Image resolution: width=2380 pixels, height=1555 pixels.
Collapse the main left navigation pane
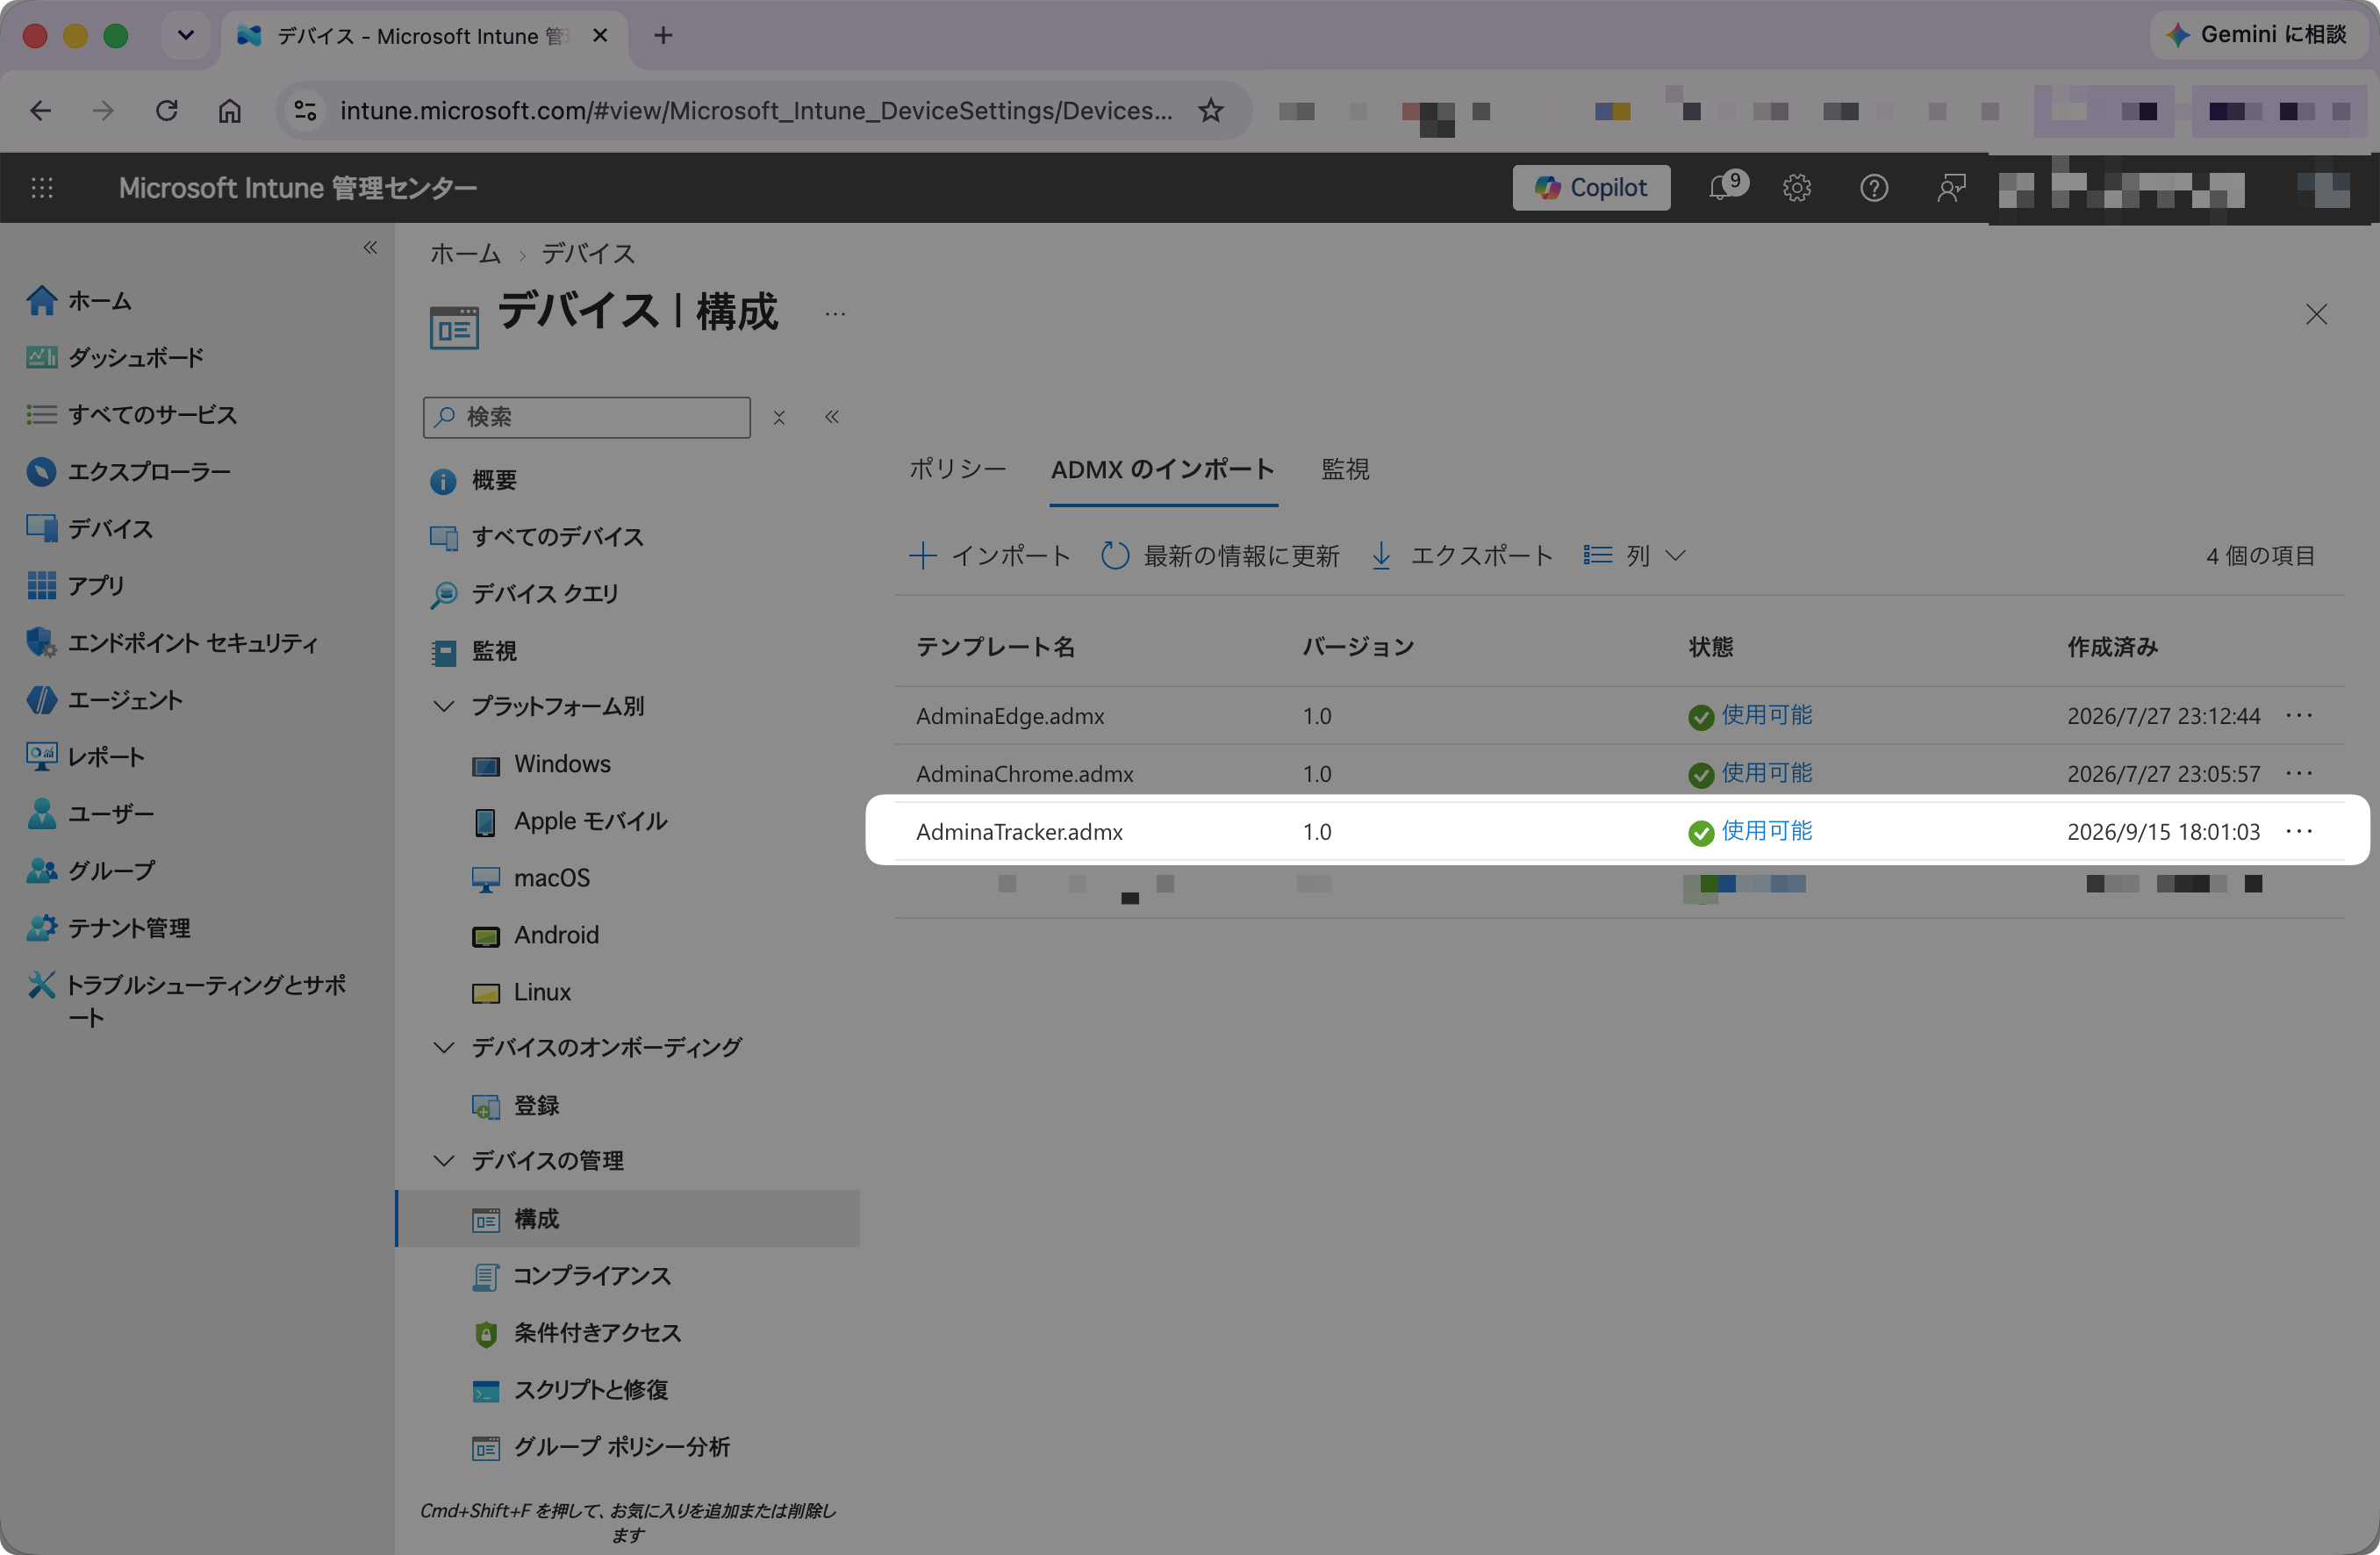(x=370, y=247)
